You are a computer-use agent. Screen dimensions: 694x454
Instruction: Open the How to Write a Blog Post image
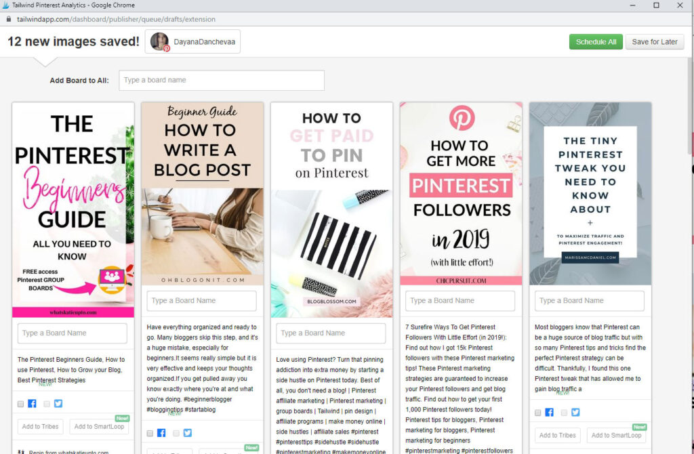pos(202,194)
